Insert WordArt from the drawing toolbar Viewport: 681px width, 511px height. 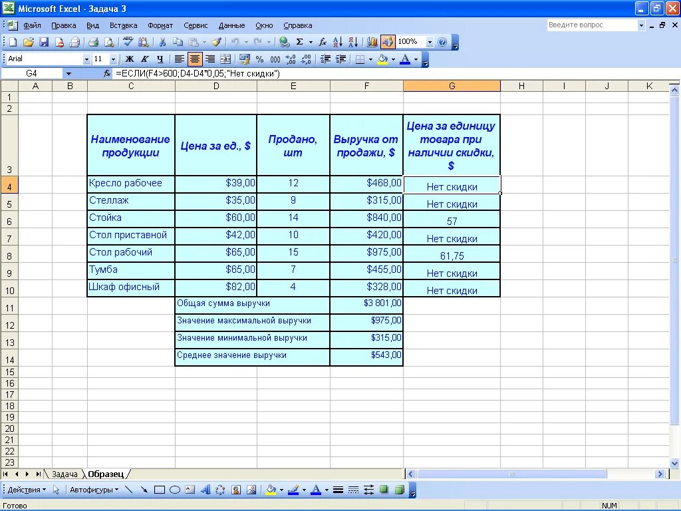click(x=205, y=490)
